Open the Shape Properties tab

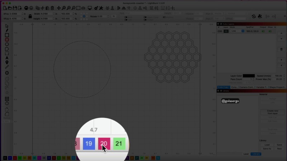(277, 87)
